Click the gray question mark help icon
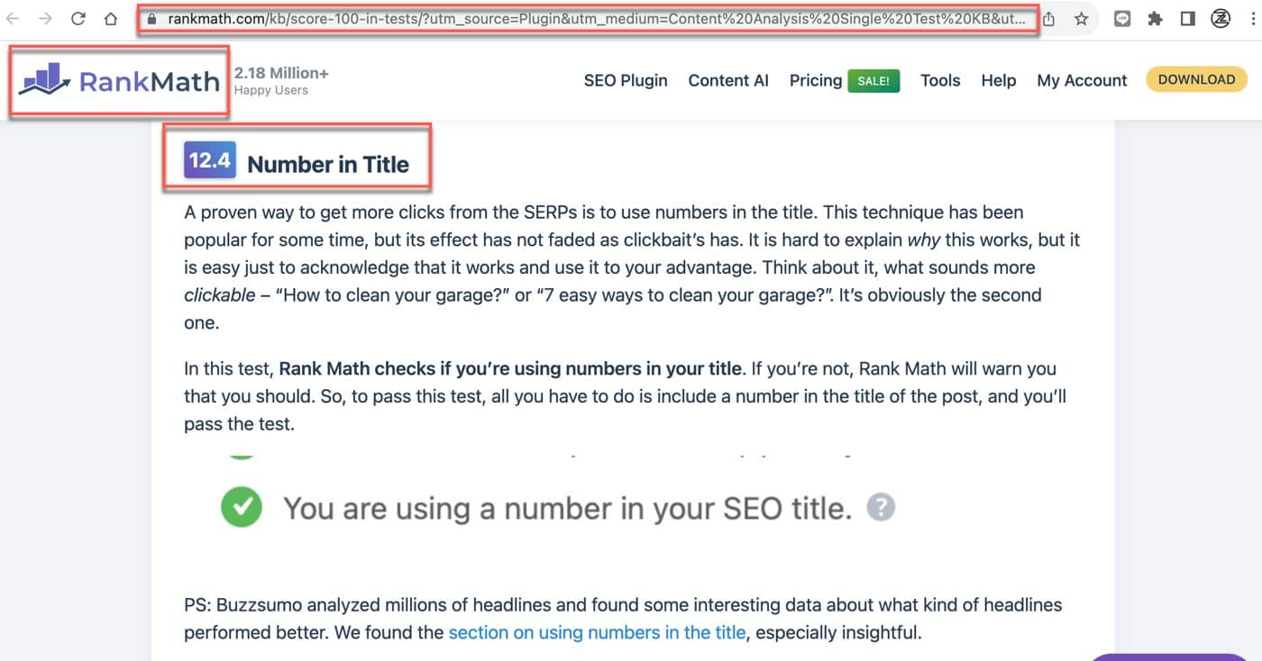 click(881, 508)
